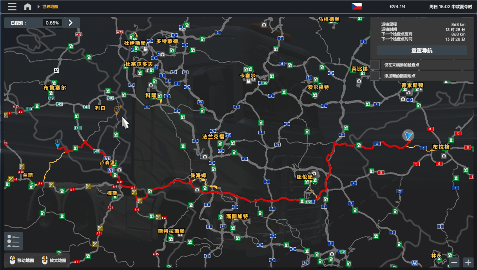Click the 布鲁塞尔 city label

point(55,88)
